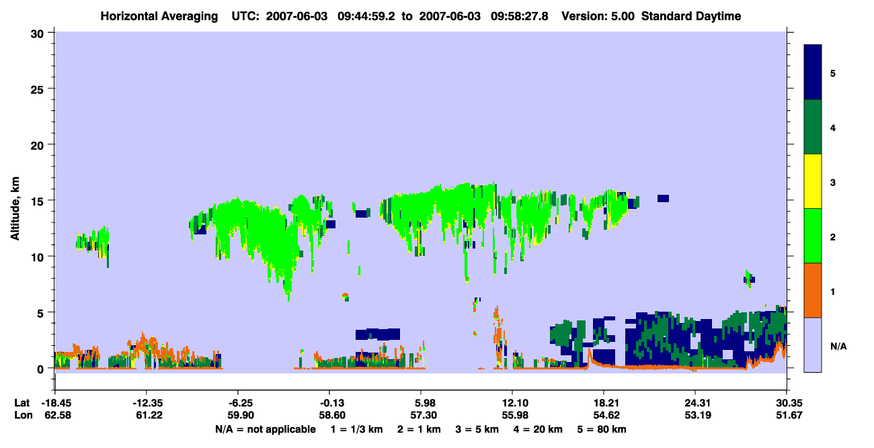The width and height of the screenshot is (874, 448).
Task: Click longitude value 62.58
Action: (x=56, y=415)
